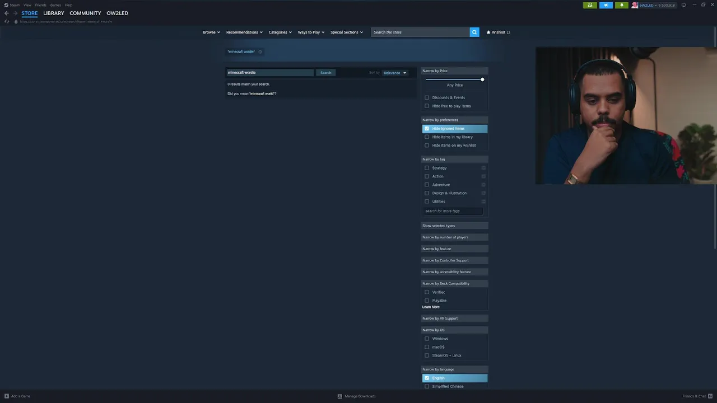The image size is (717, 403).
Task: Expand Show selected types section
Action: click(x=454, y=226)
